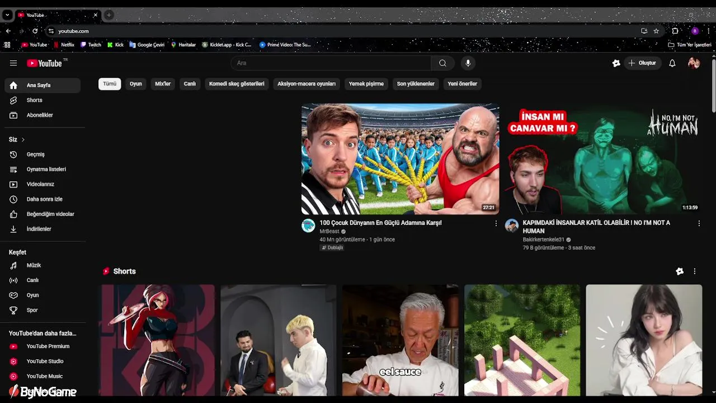
Task: Open the hamburger guide menu
Action: click(13, 63)
